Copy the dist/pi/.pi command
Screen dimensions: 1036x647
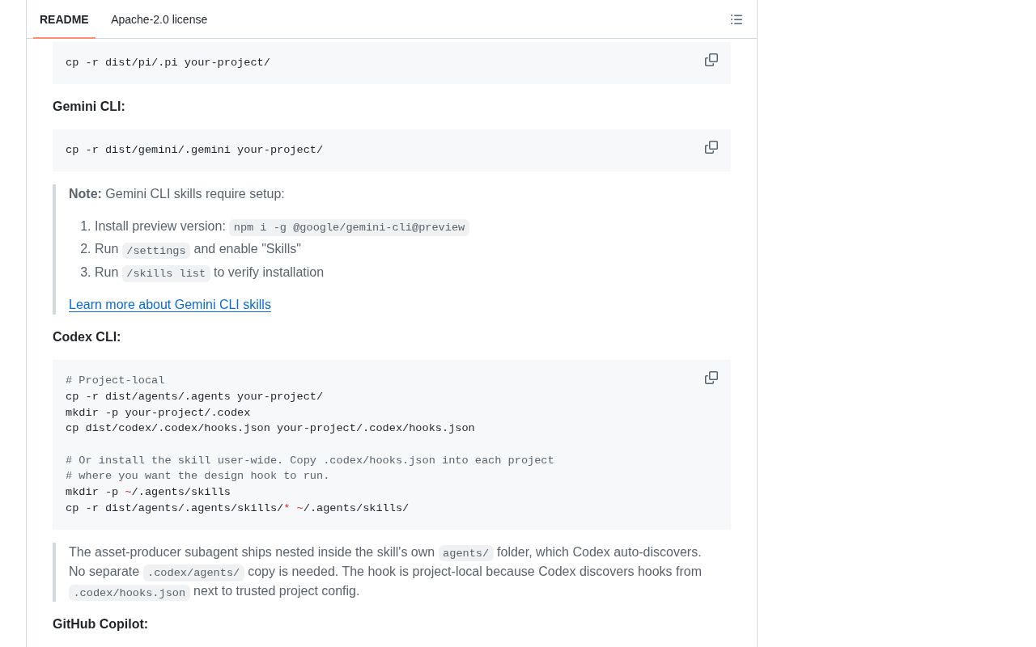[x=711, y=60]
